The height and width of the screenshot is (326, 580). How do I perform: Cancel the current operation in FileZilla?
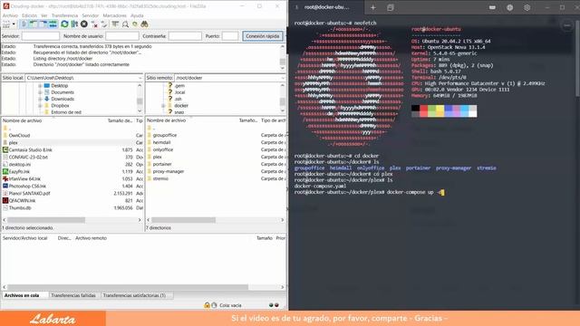[84, 24]
